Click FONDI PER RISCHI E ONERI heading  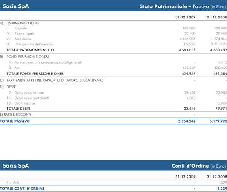(x=28, y=56)
